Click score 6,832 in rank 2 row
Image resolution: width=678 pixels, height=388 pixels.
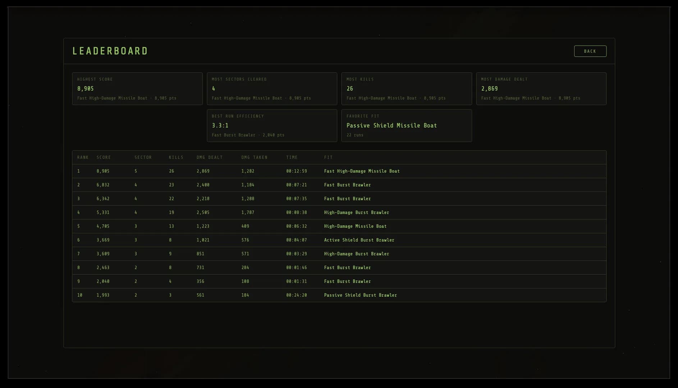[103, 185]
